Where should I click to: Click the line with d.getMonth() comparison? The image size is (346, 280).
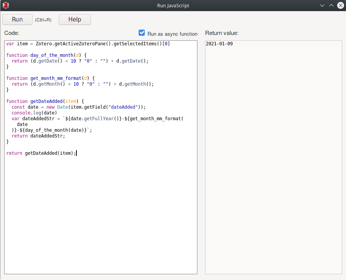tap(83, 84)
